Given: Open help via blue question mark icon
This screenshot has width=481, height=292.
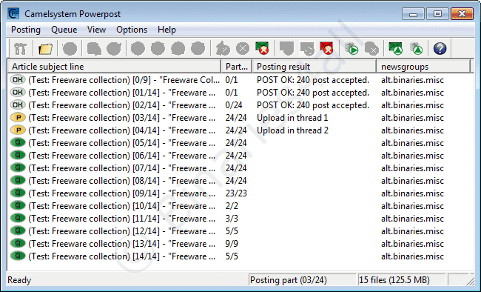Looking at the screenshot, I should pyautogui.click(x=440, y=49).
